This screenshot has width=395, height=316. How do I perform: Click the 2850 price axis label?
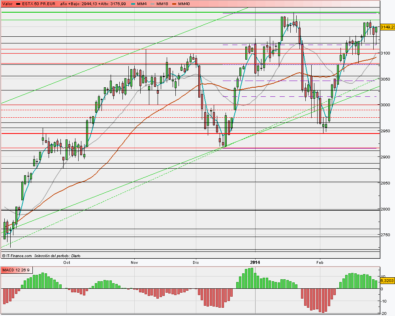click(385, 183)
